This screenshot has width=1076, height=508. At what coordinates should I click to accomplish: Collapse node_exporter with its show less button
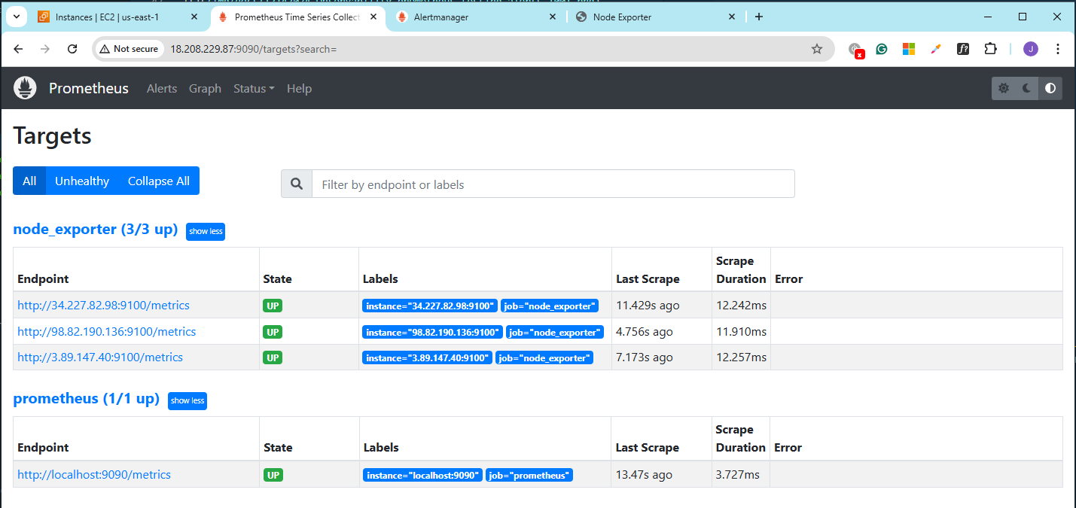206,231
